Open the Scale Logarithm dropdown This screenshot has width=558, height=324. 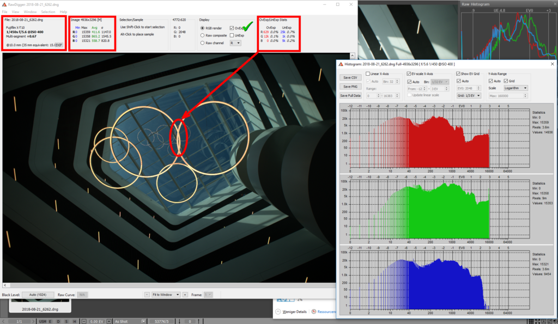516,88
